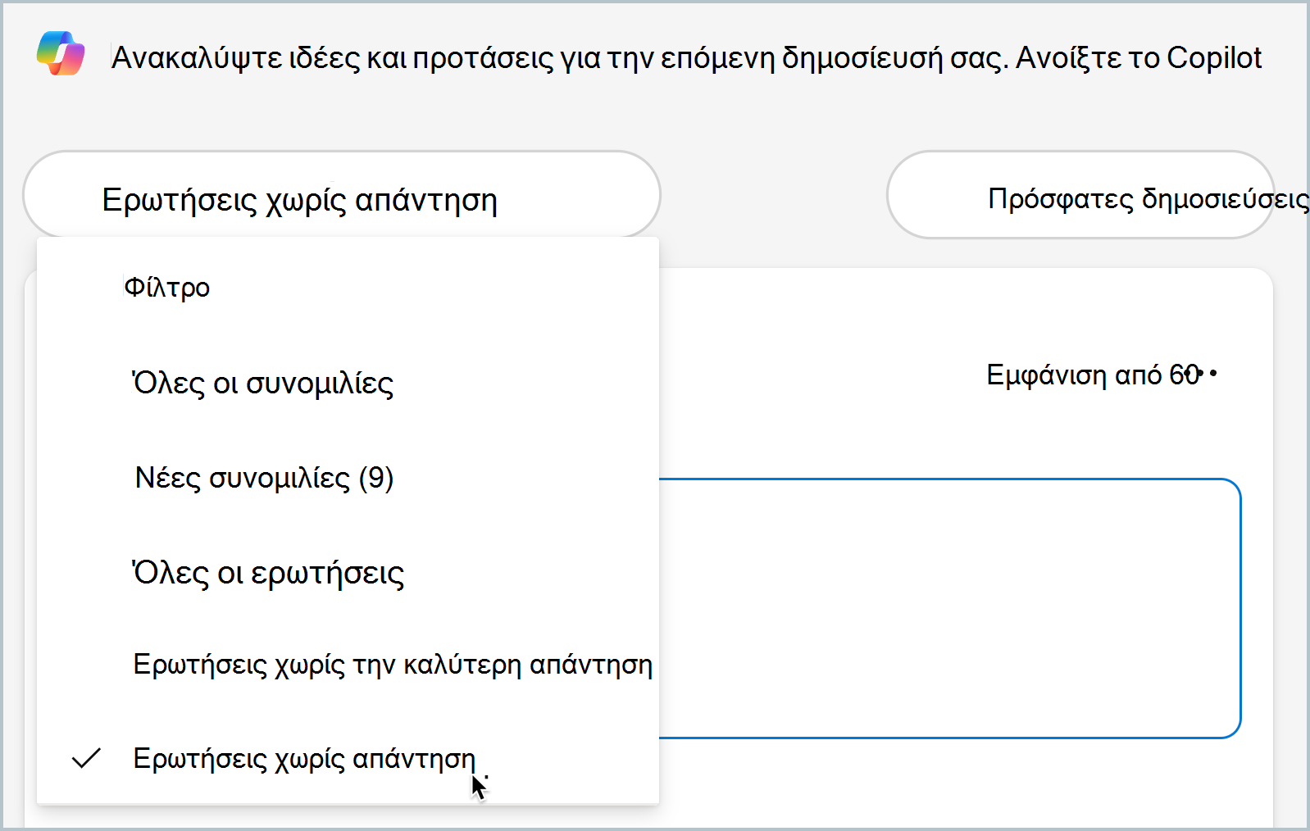The width and height of the screenshot is (1310, 831).
Task: Open the 'Ερωτήσεις χωρίς απάντηση' filter dropdown
Action: coord(342,195)
